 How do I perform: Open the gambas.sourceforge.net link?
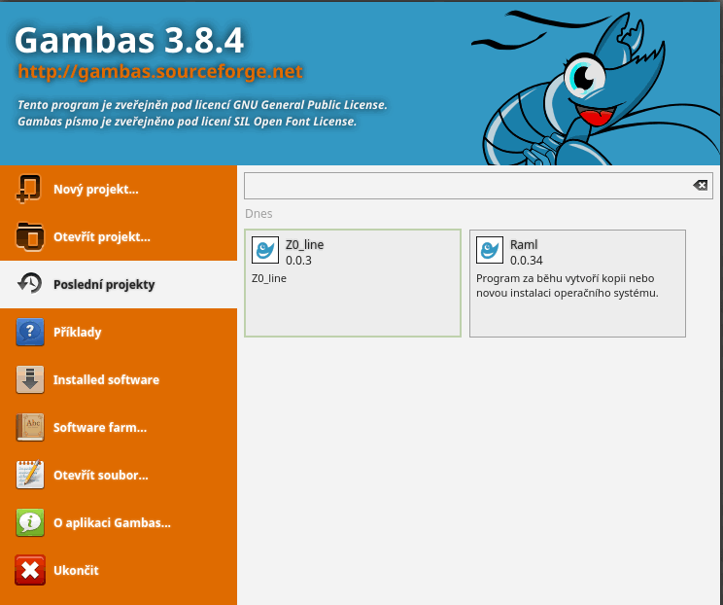click(160, 72)
